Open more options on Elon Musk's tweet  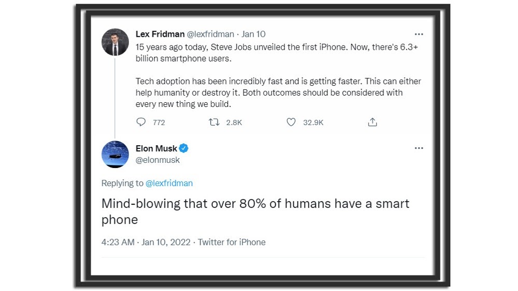tap(419, 148)
